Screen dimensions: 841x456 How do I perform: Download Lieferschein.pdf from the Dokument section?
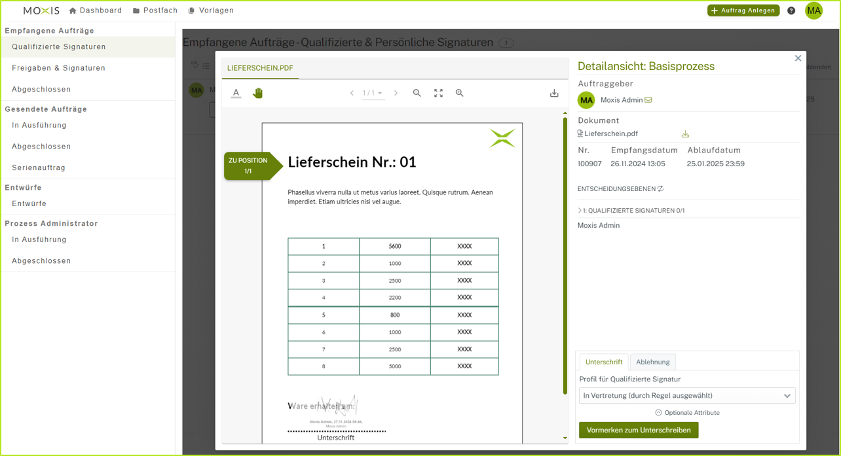tap(685, 134)
